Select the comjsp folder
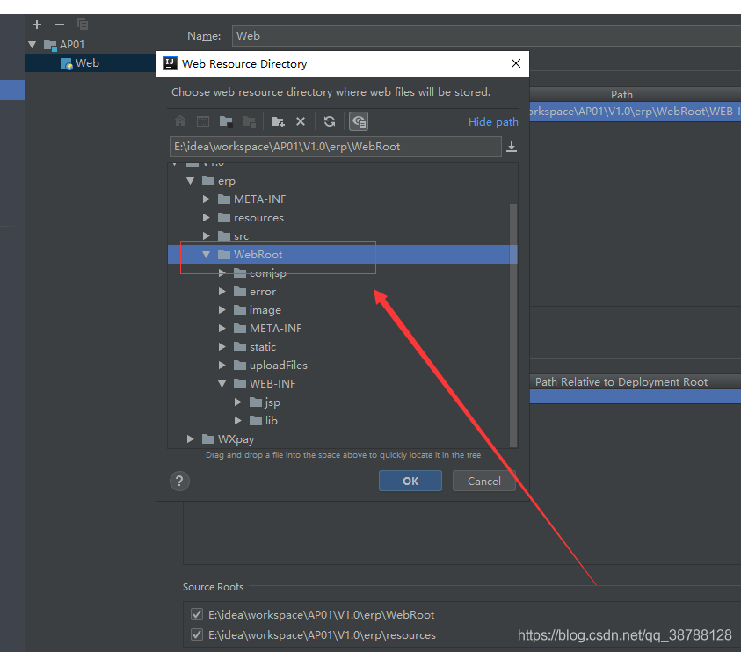 click(268, 273)
